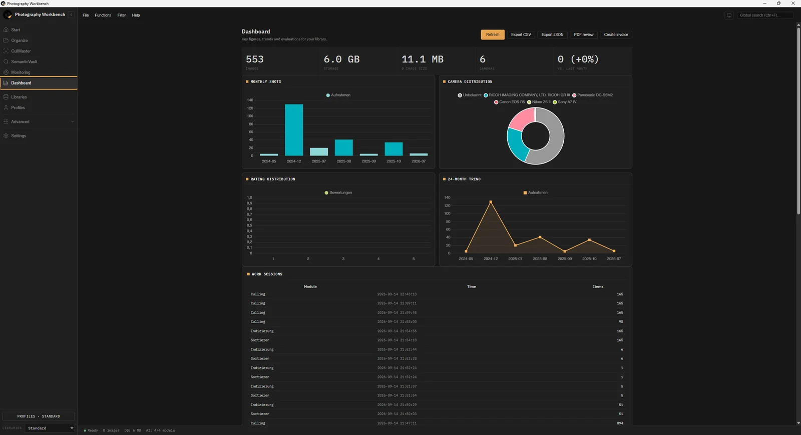The height and width of the screenshot is (435, 801).
Task: Toggle Unbekannt legend in Camera Distribution
Action: [x=470, y=95]
